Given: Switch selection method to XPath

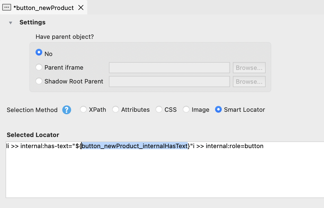Looking at the screenshot, I should pos(83,110).
